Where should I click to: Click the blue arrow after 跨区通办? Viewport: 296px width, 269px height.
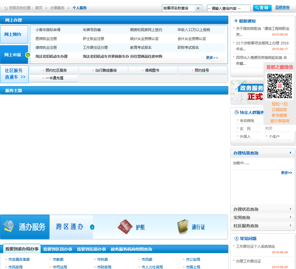click(92, 227)
